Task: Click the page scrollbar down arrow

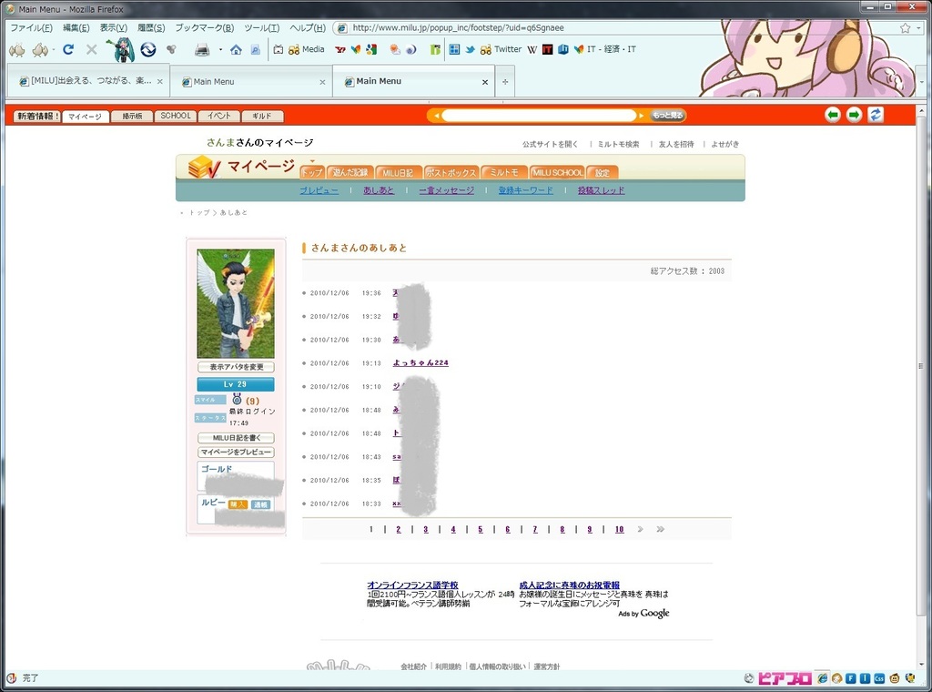Action: point(922,665)
